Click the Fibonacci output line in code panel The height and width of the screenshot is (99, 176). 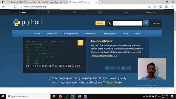53,66
